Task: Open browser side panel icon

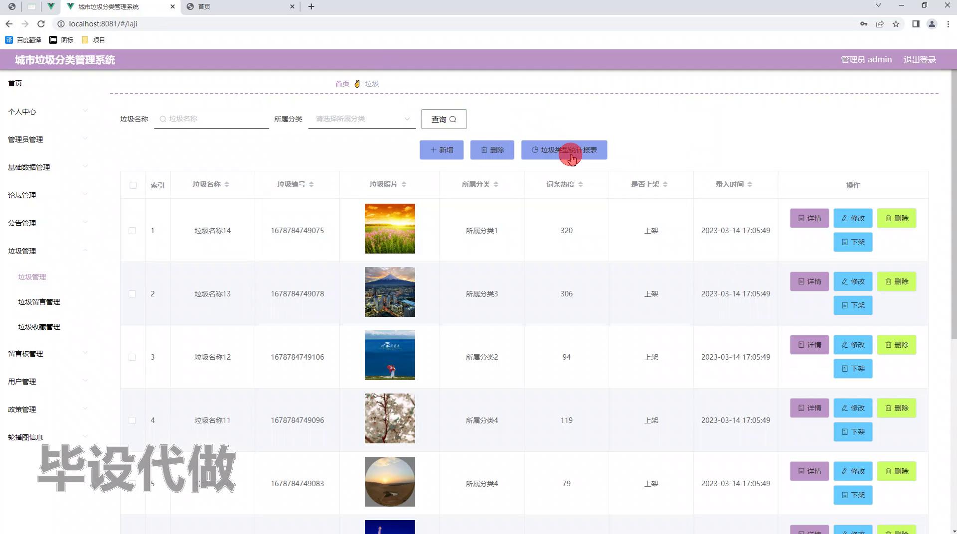Action: [916, 24]
